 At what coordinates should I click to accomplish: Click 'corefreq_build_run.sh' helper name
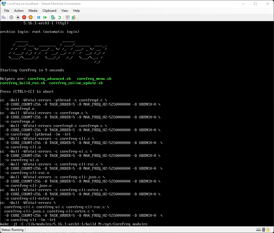(22, 83)
